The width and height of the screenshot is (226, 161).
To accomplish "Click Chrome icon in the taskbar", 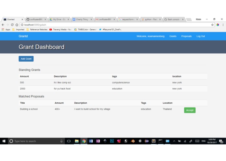I will [84, 141].
